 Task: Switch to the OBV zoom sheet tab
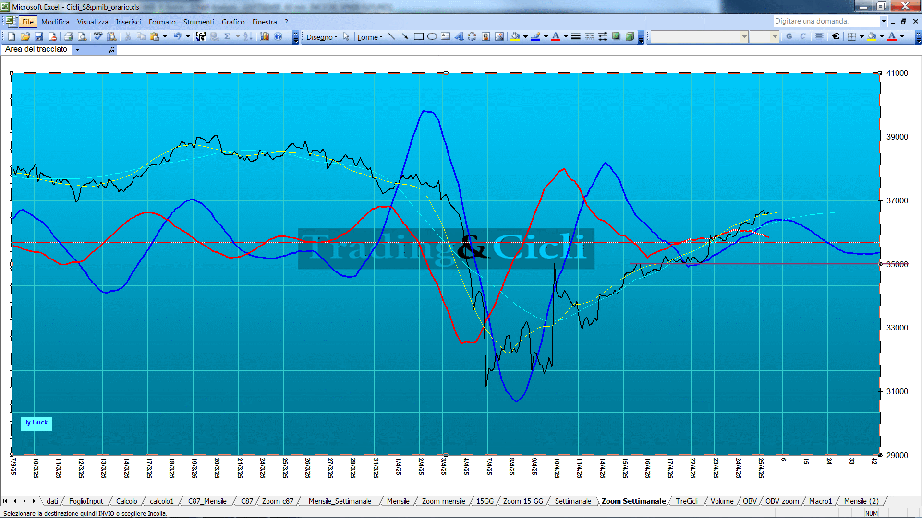pyautogui.click(x=782, y=501)
